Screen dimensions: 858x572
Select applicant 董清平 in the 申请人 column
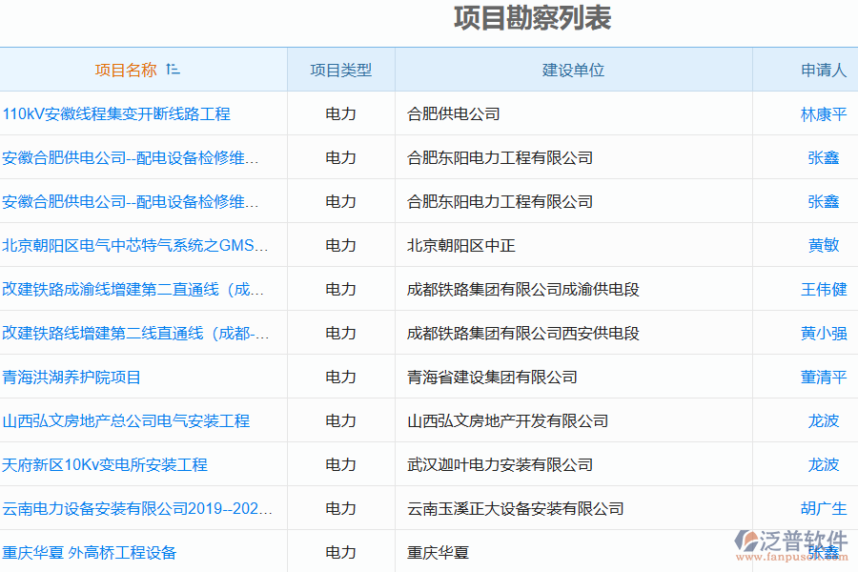823,377
